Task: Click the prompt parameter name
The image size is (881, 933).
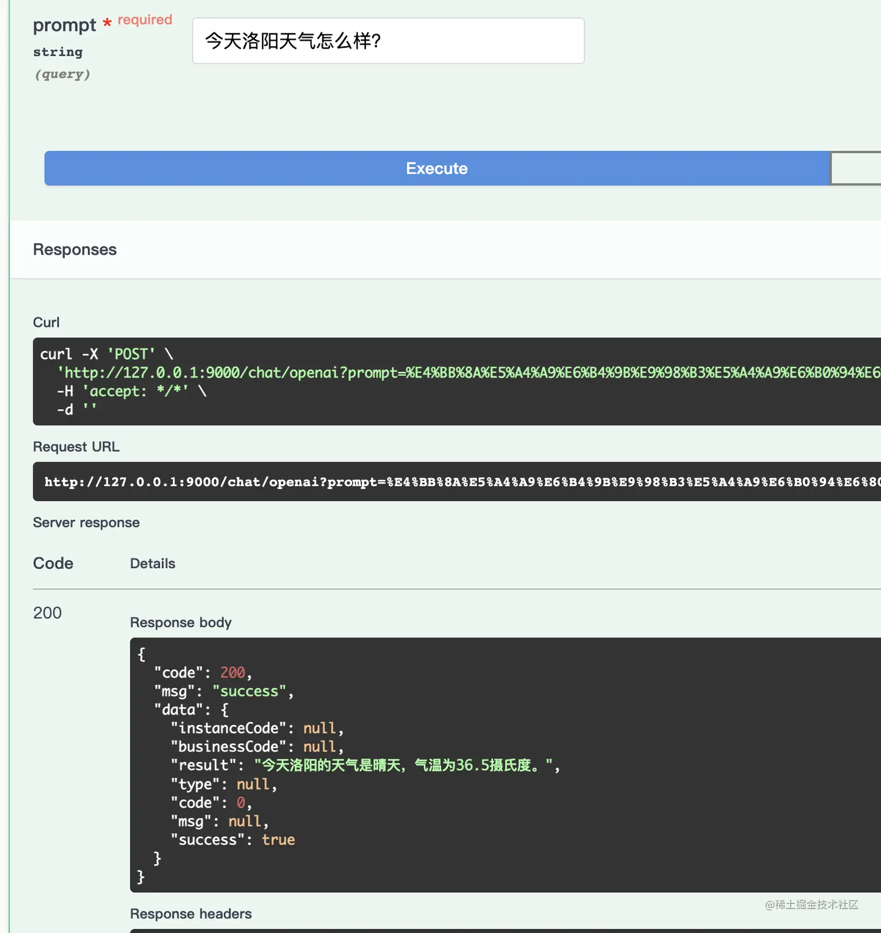Action: [x=65, y=25]
